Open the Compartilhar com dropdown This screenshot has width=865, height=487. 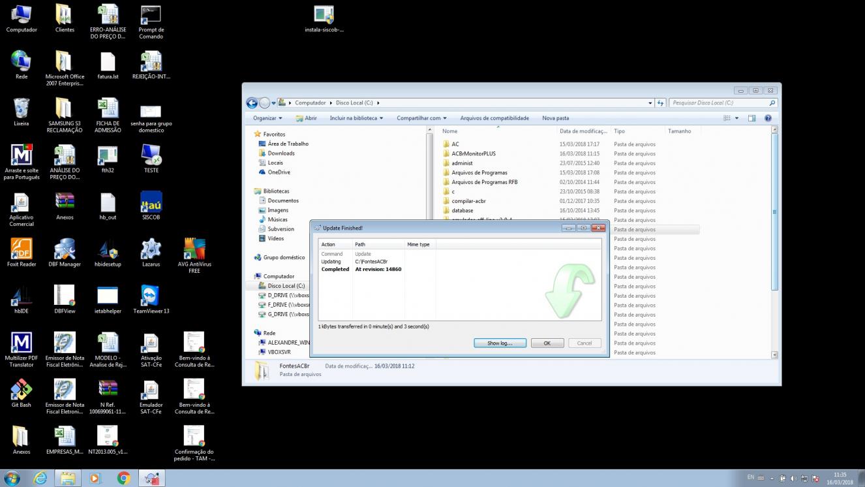[421, 118]
